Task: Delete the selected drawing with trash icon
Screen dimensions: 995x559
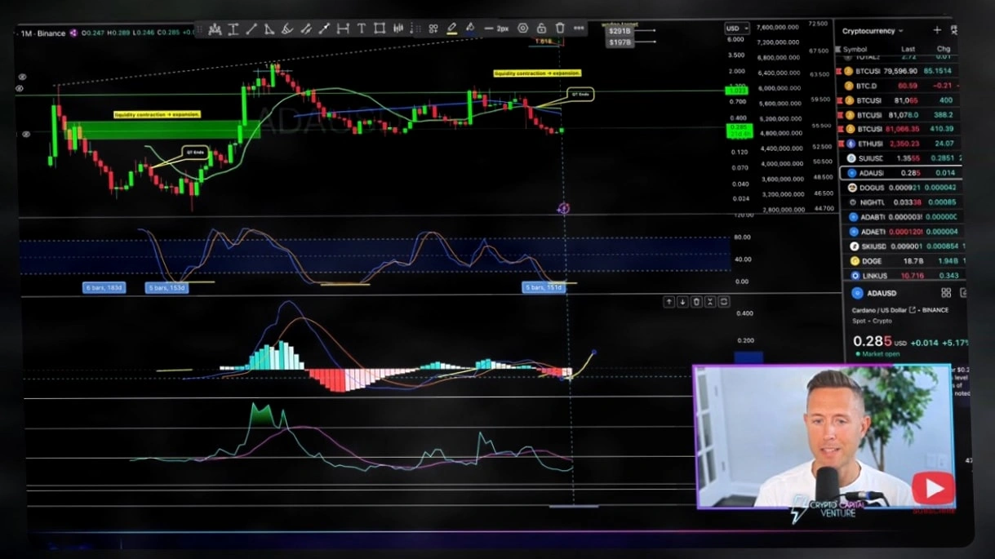Action: pyautogui.click(x=560, y=29)
